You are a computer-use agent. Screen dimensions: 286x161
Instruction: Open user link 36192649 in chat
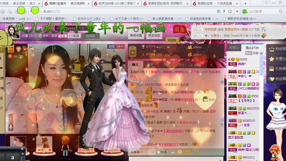(174, 131)
